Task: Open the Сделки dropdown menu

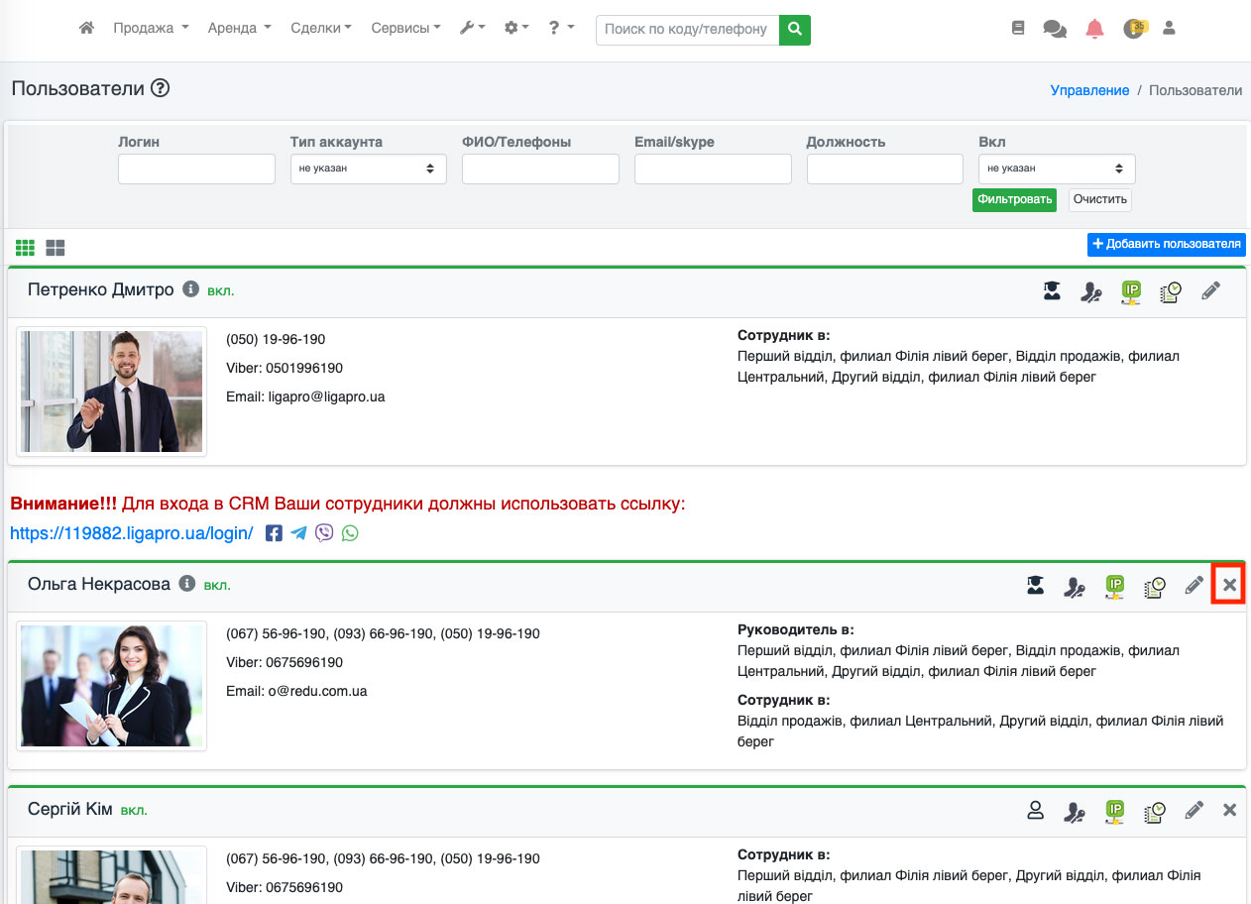Action: [x=321, y=29]
